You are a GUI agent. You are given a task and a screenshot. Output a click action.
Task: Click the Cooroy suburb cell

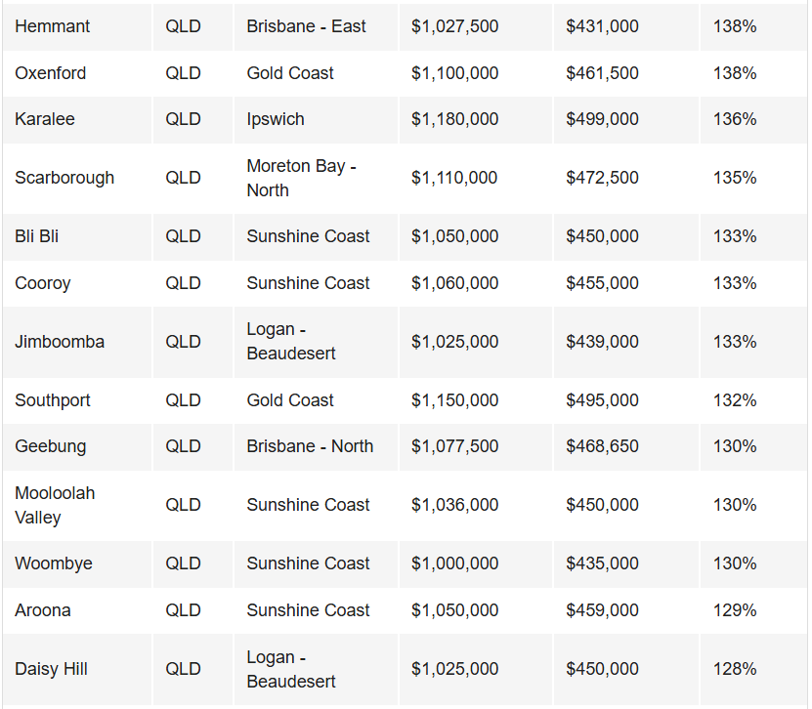[43, 283]
